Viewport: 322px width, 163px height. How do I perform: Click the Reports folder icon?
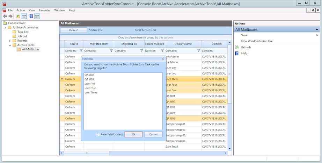pyautogui.click(x=14, y=41)
